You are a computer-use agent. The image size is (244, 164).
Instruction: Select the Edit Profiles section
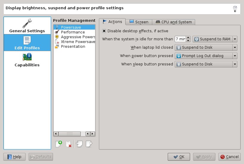click(27, 43)
